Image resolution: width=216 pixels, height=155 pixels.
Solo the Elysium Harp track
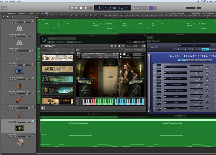[x=12, y=108]
